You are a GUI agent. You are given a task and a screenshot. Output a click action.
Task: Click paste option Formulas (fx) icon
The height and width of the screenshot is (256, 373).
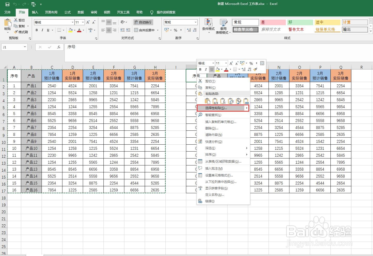coord(223,101)
